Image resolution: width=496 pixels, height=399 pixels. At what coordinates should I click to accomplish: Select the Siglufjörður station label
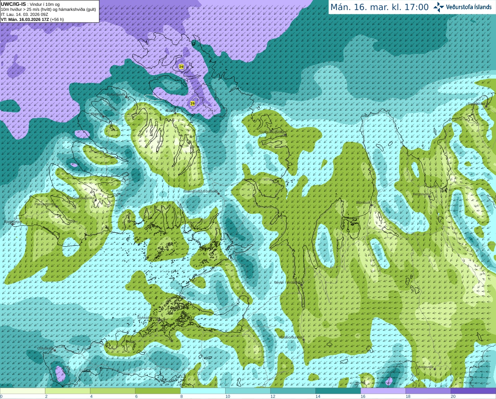477,104
